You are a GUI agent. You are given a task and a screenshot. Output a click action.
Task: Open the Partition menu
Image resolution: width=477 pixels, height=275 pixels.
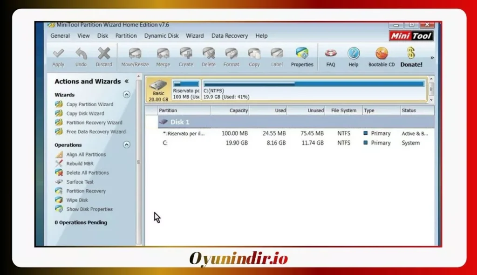[x=126, y=35]
